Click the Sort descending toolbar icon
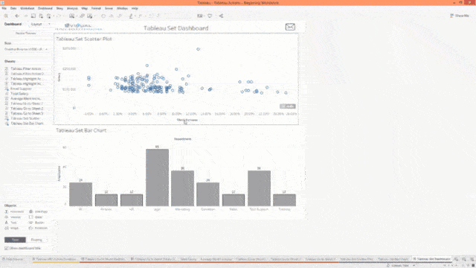This screenshot has width=476, height=268. click(x=120, y=16)
